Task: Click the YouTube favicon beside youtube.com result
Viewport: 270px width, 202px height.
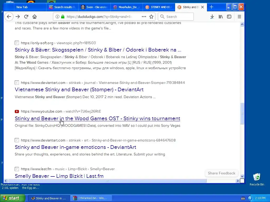Action: pyautogui.click(x=17, y=112)
